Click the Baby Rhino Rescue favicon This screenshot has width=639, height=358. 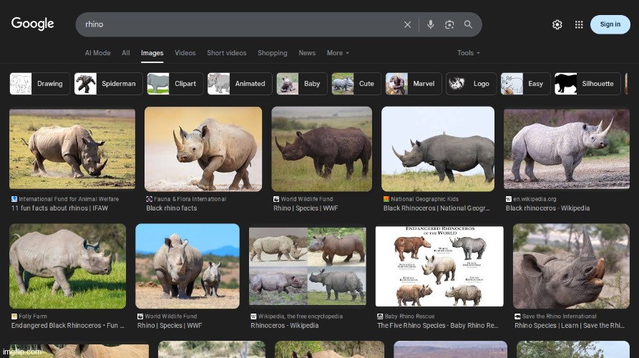point(380,316)
